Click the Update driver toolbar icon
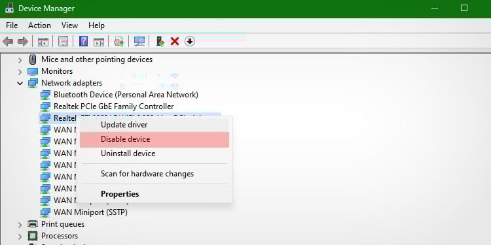 coord(160,41)
